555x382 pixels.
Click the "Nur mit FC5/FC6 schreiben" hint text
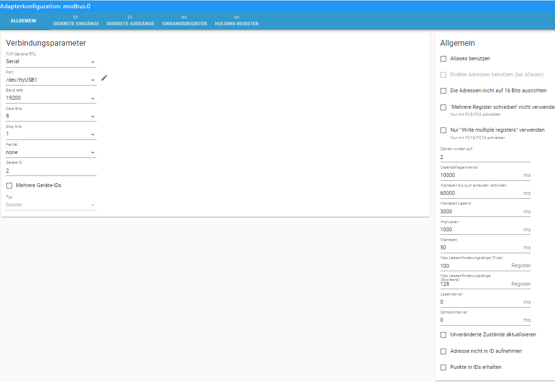tap(475, 115)
